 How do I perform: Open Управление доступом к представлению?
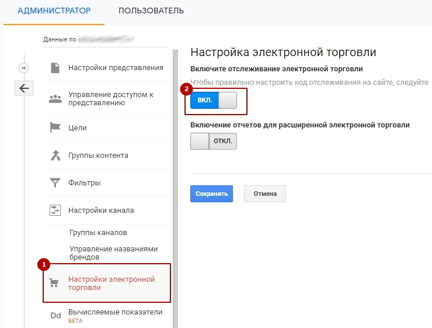[111, 98]
